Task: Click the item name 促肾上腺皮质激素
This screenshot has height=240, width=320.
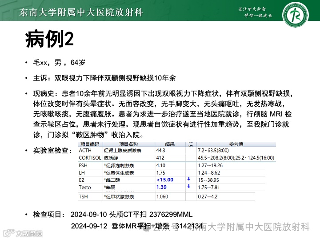Action: point(123,151)
